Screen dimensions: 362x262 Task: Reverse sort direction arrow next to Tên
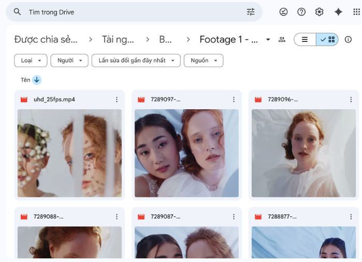point(37,80)
